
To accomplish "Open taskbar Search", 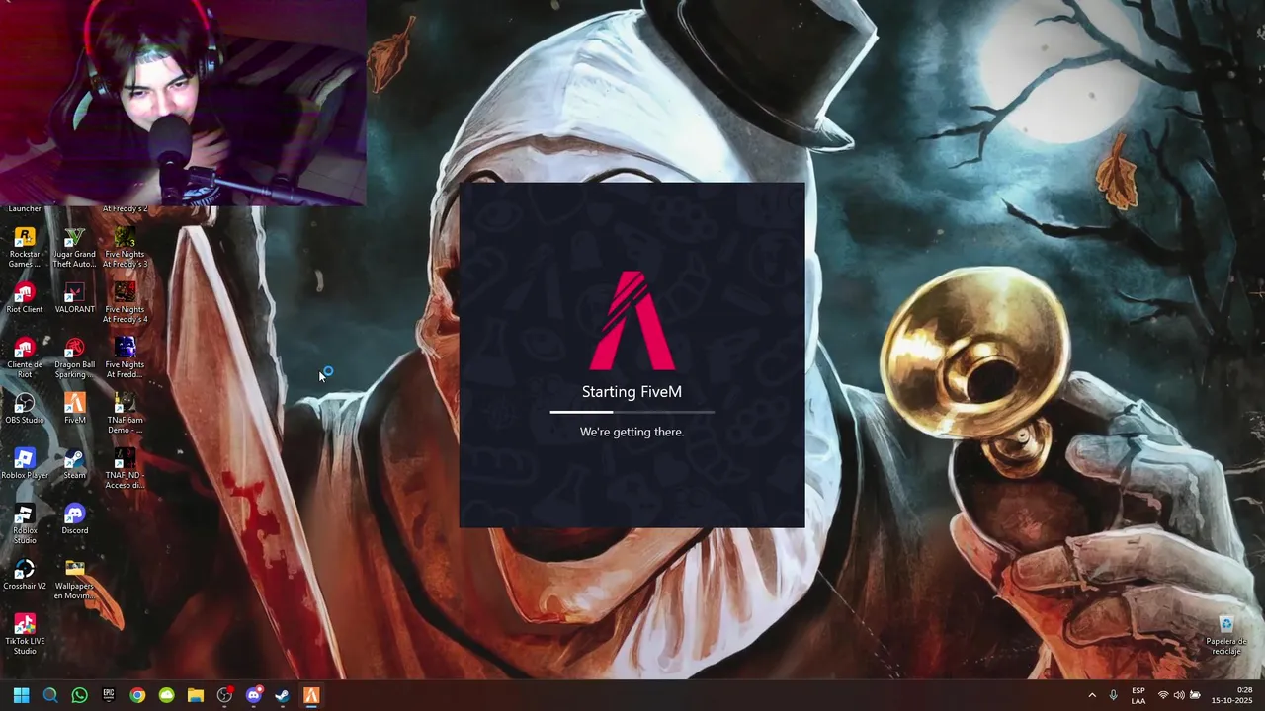I will point(50,695).
